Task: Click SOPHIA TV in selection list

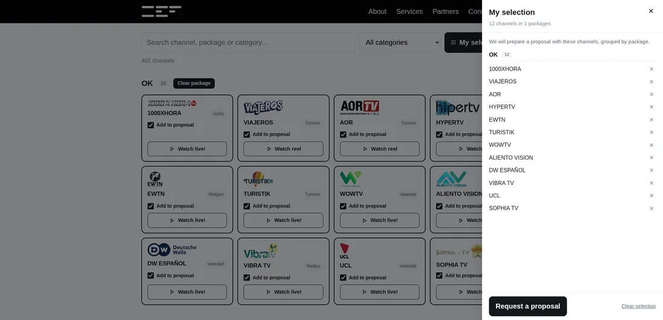Action: (x=504, y=209)
